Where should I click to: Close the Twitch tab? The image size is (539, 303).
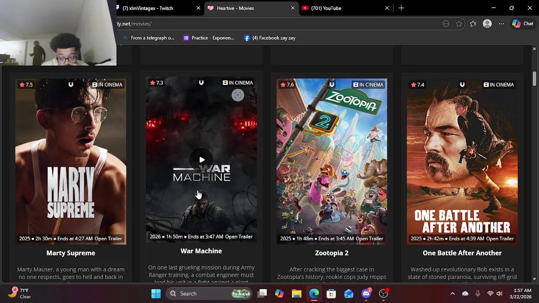click(x=198, y=8)
